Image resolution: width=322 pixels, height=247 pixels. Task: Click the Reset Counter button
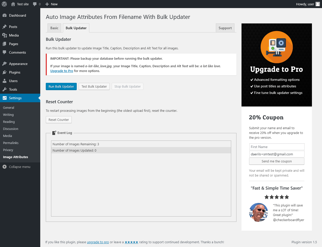[59, 120]
